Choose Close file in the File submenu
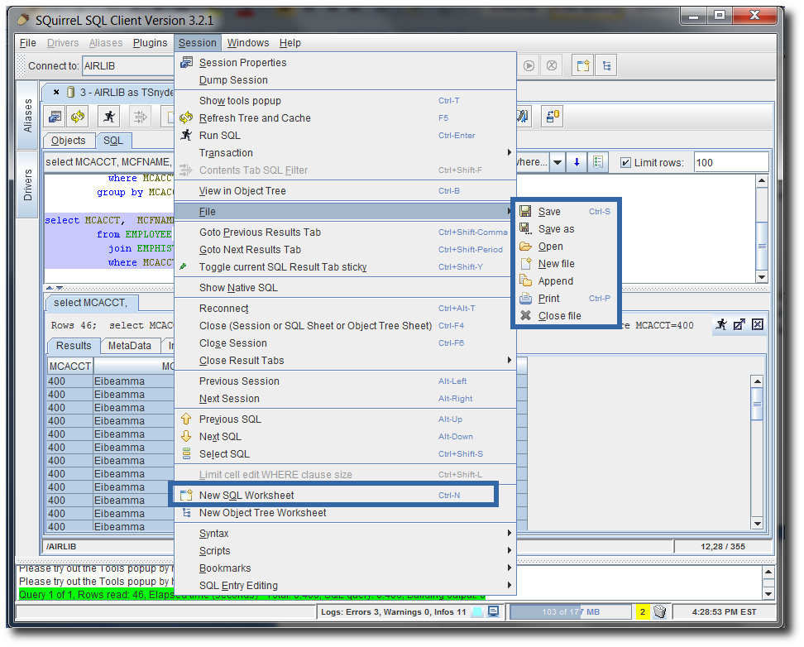Screen dimensions: 804x647 (x=566, y=316)
